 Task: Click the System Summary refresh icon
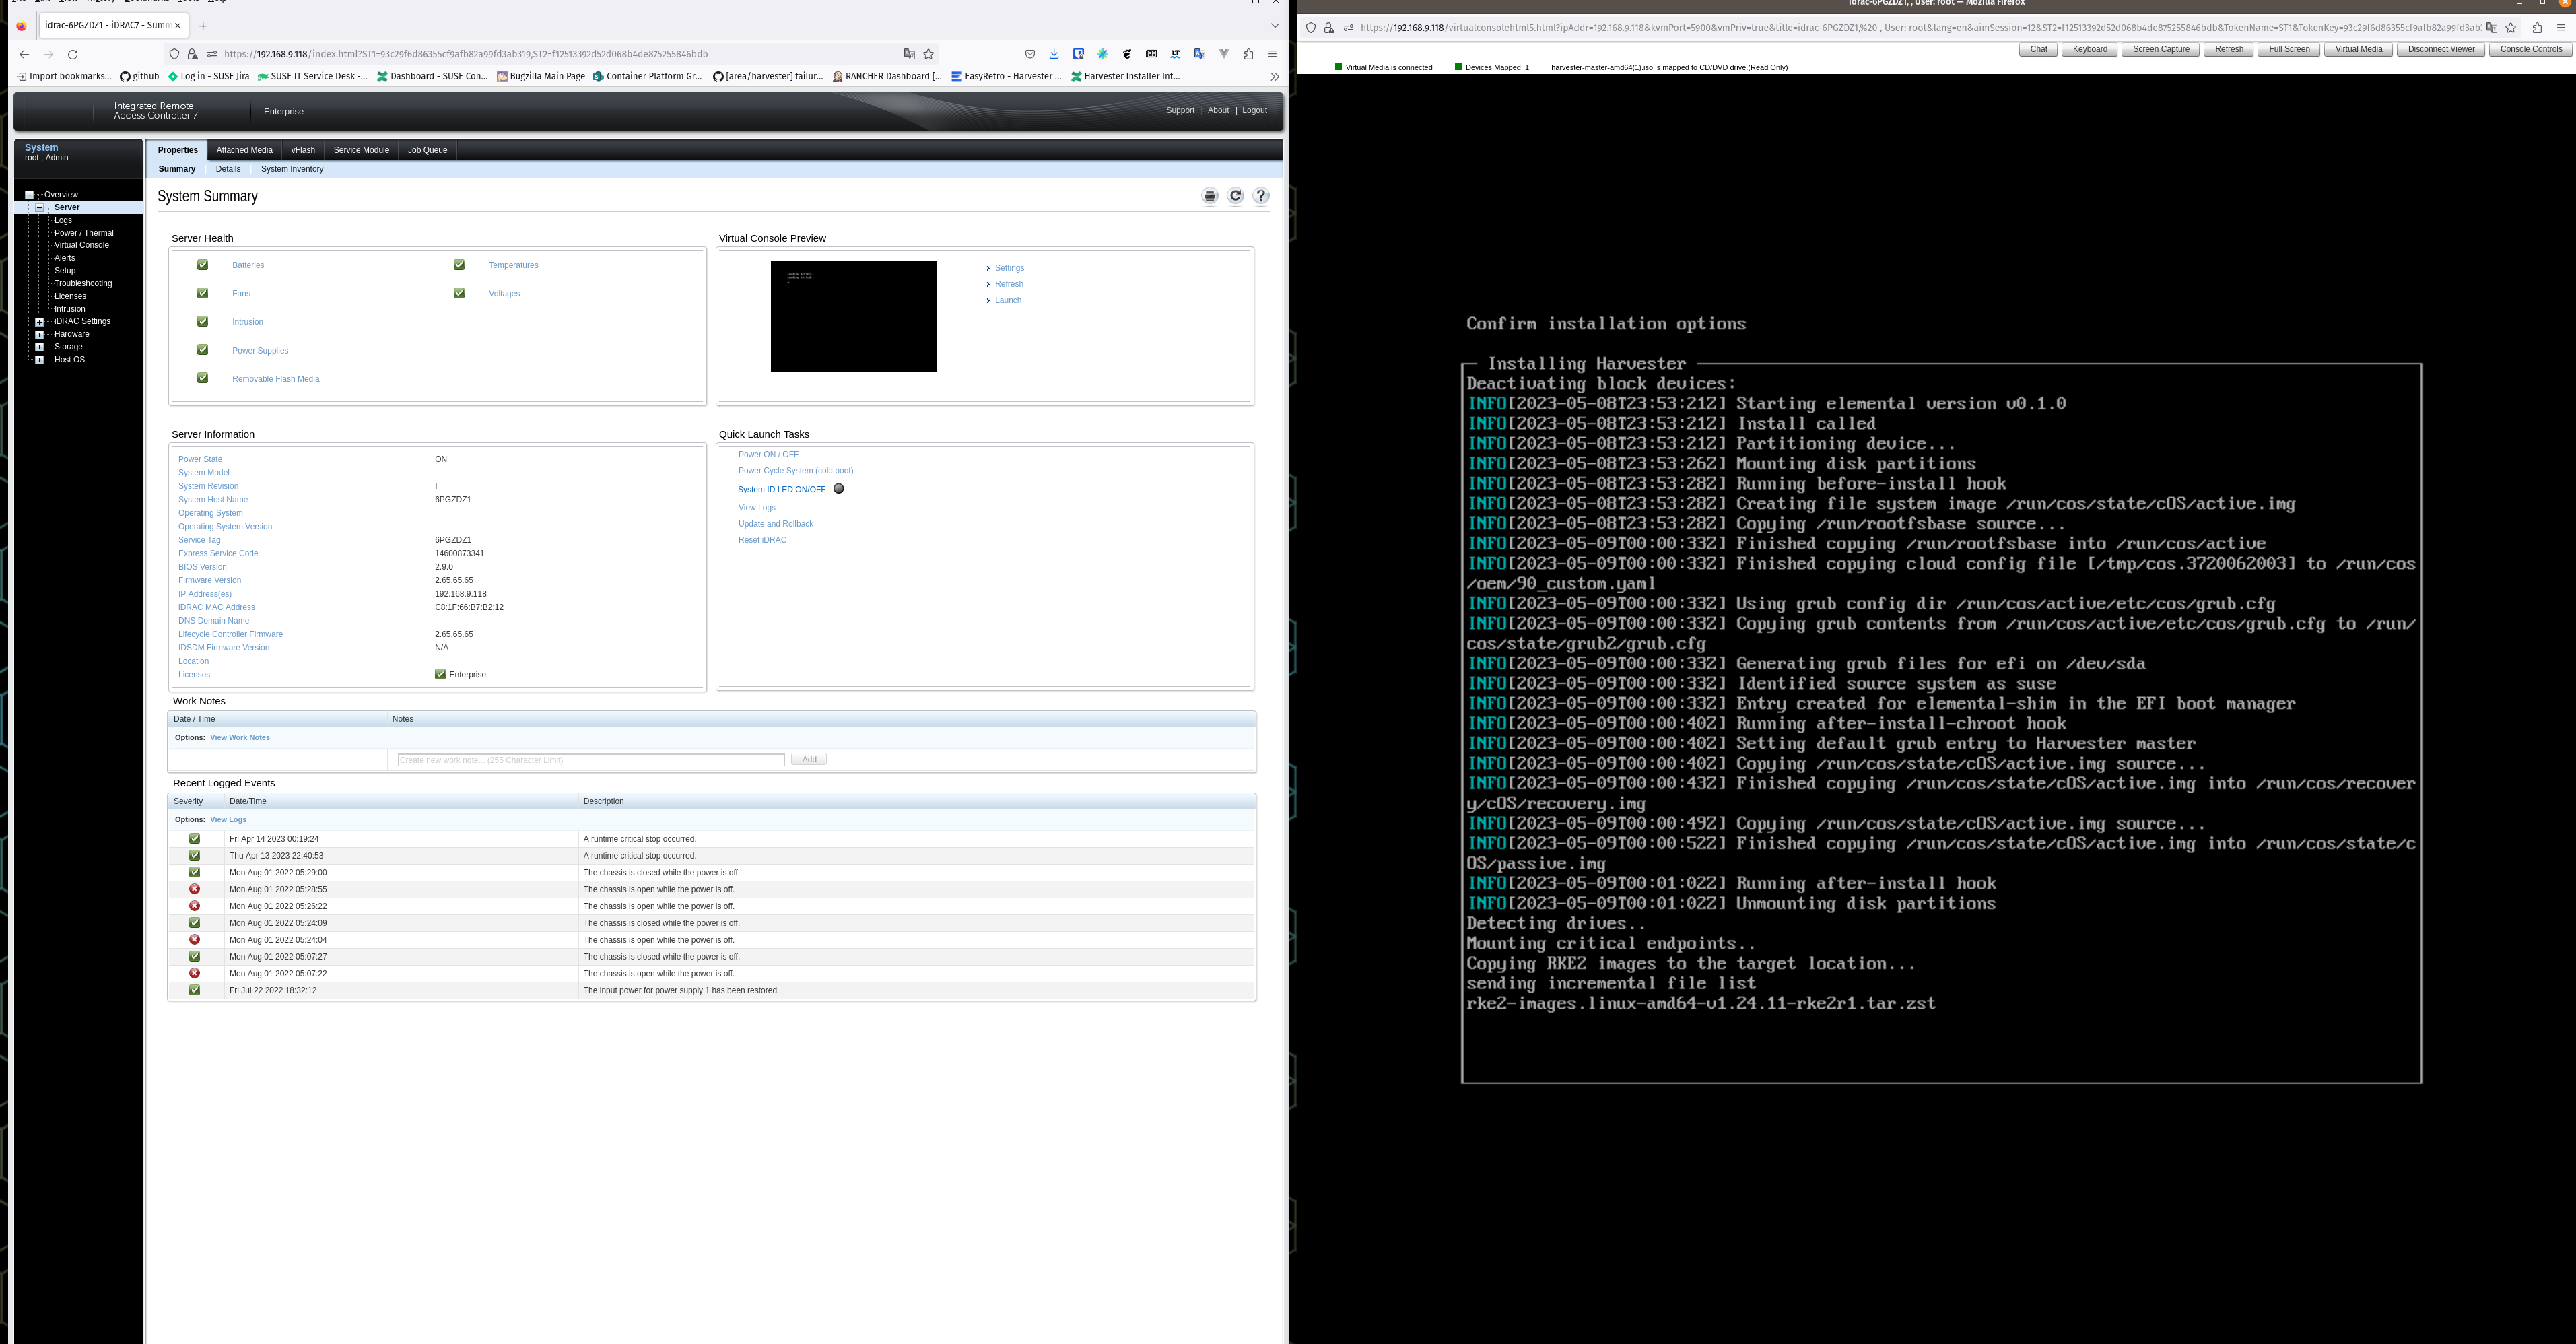click(x=1236, y=196)
